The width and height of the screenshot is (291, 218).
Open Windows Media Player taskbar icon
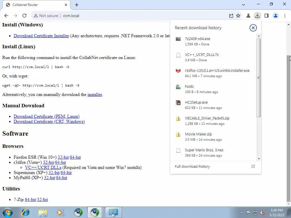pyautogui.click(x=60, y=212)
